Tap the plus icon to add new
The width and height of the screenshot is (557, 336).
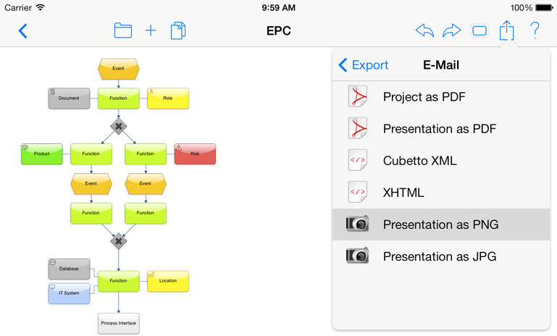click(x=151, y=30)
